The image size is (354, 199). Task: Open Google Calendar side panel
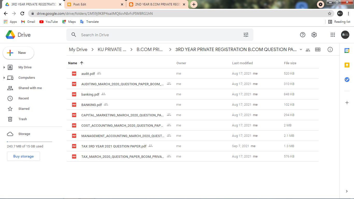(347, 51)
